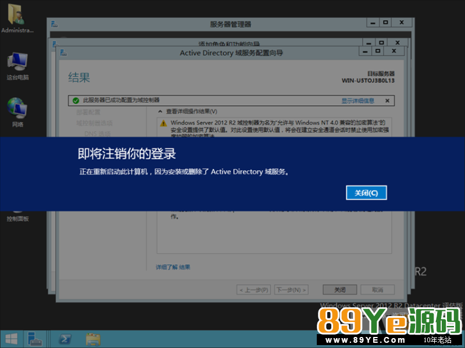Click the 控制面板 desktop icon label

click(x=17, y=219)
